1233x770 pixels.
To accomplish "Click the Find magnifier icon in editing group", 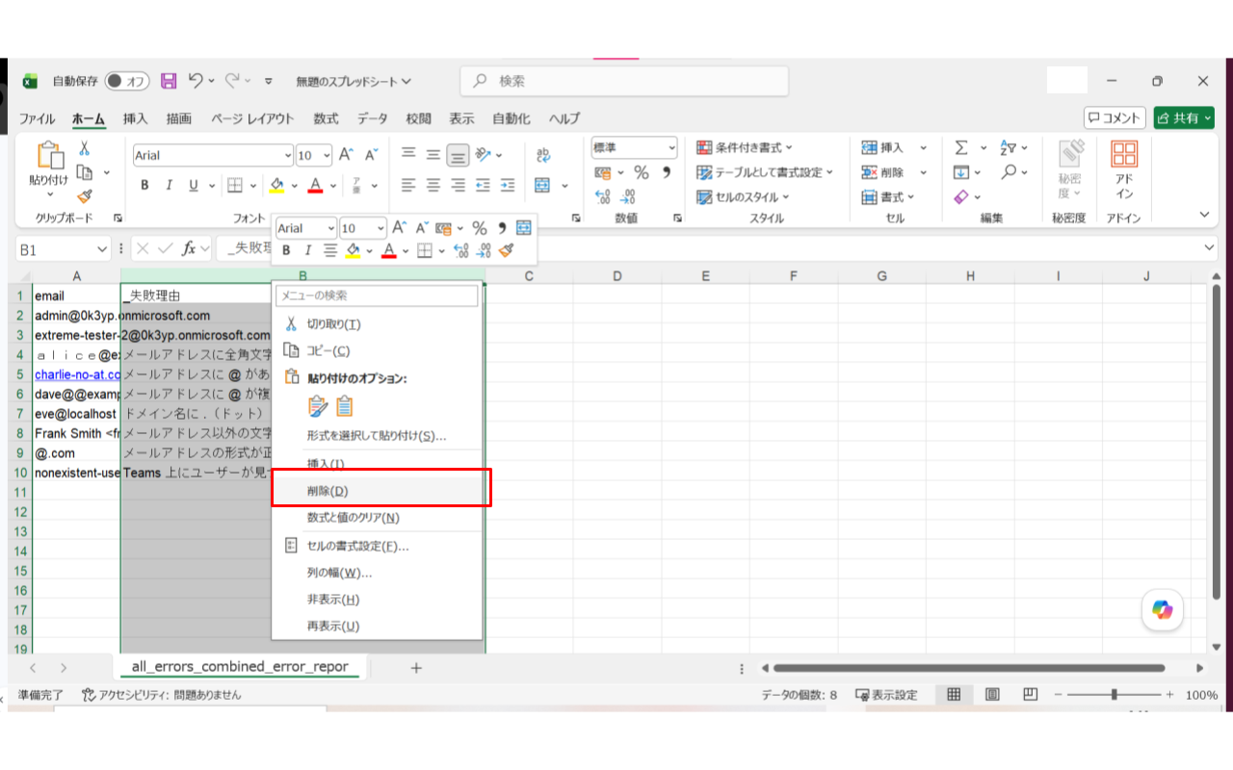I will point(1009,172).
